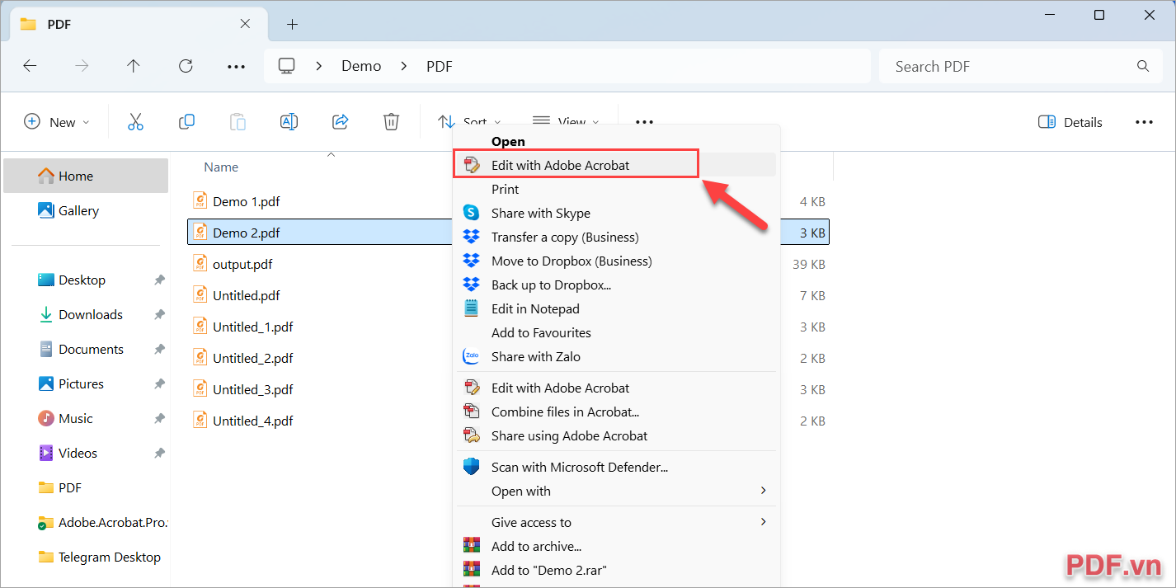Image resolution: width=1176 pixels, height=588 pixels.
Task: Close the PDF tab
Action: click(245, 24)
